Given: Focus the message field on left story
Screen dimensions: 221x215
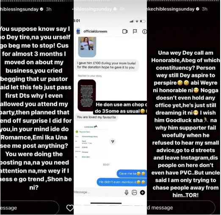Looking at the screenshot, I should click(30, 208).
